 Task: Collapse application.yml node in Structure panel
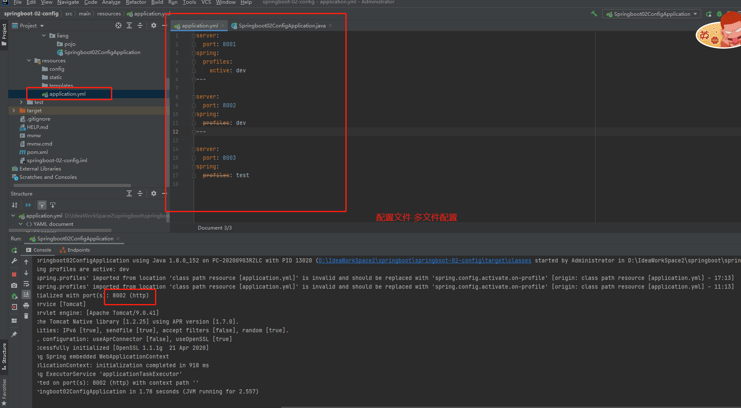13,216
